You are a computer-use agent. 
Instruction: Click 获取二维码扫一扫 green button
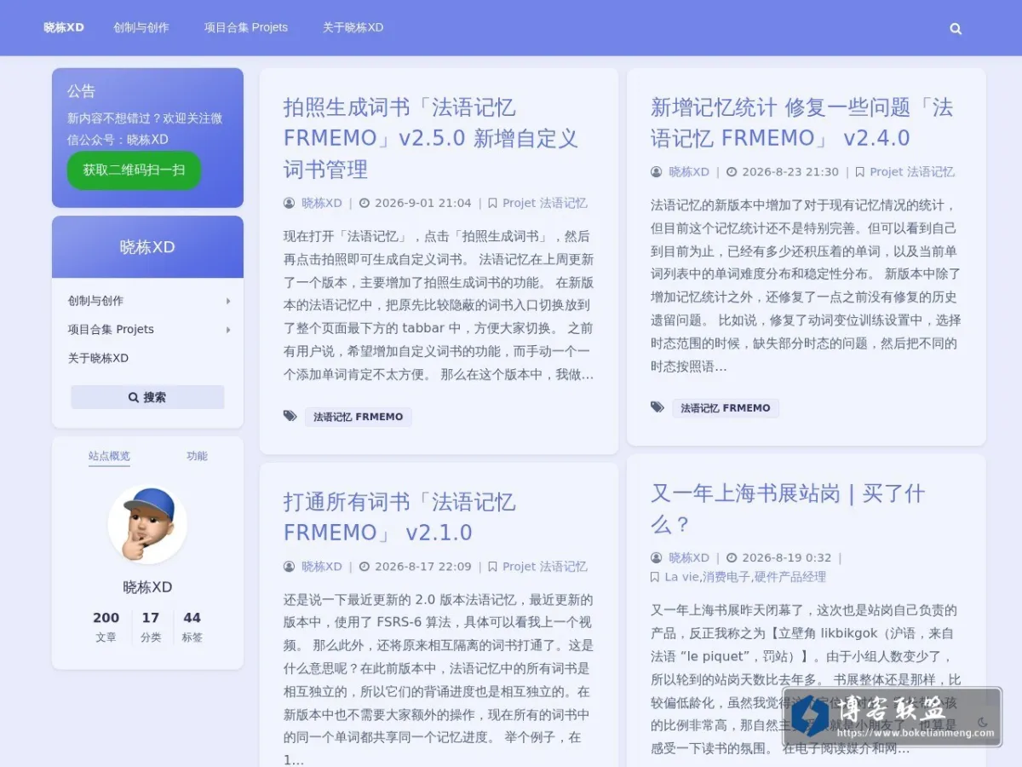click(x=134, y=170)
